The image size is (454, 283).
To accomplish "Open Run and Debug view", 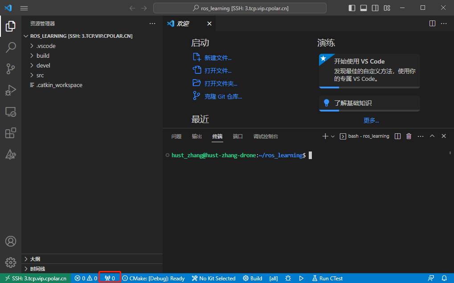I will (11, 90).
